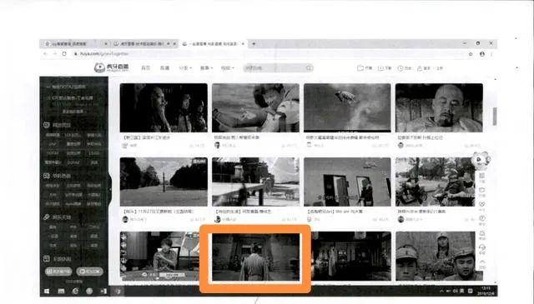Viewport: 534px width, 304px height.
Task: Click the search magnifier icon in Huya header
Action: [309, 68]
